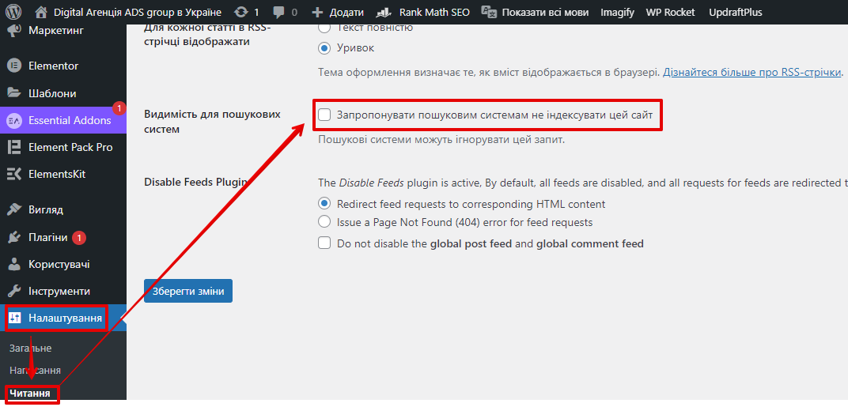The width and height of the screenshot is (848, 407).
Task: Click the red update badge on Плагіни
Action: pyautogui.click(x=79, y=238)
